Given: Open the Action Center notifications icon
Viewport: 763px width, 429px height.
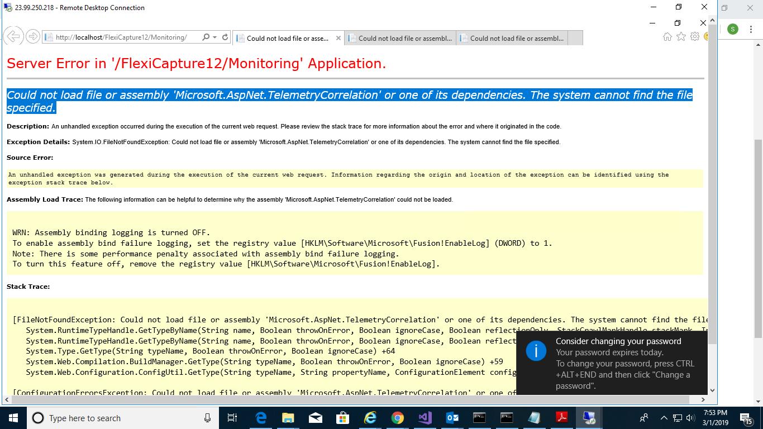Looking at the screenshot, I should coord(746,418).
